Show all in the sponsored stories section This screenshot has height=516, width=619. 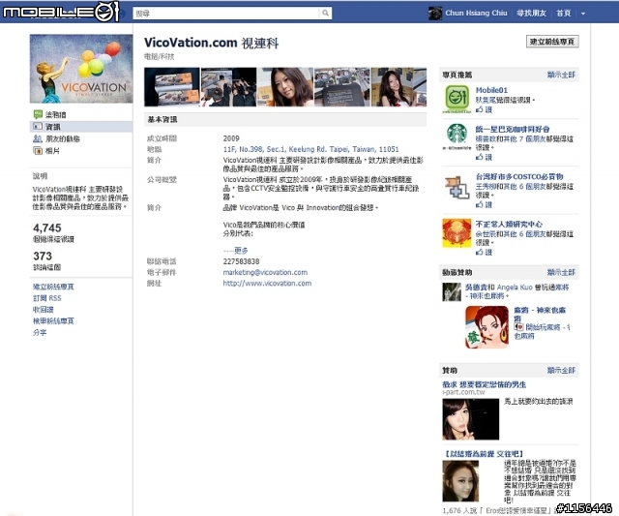pyautogui.click(x=561, y=272)
